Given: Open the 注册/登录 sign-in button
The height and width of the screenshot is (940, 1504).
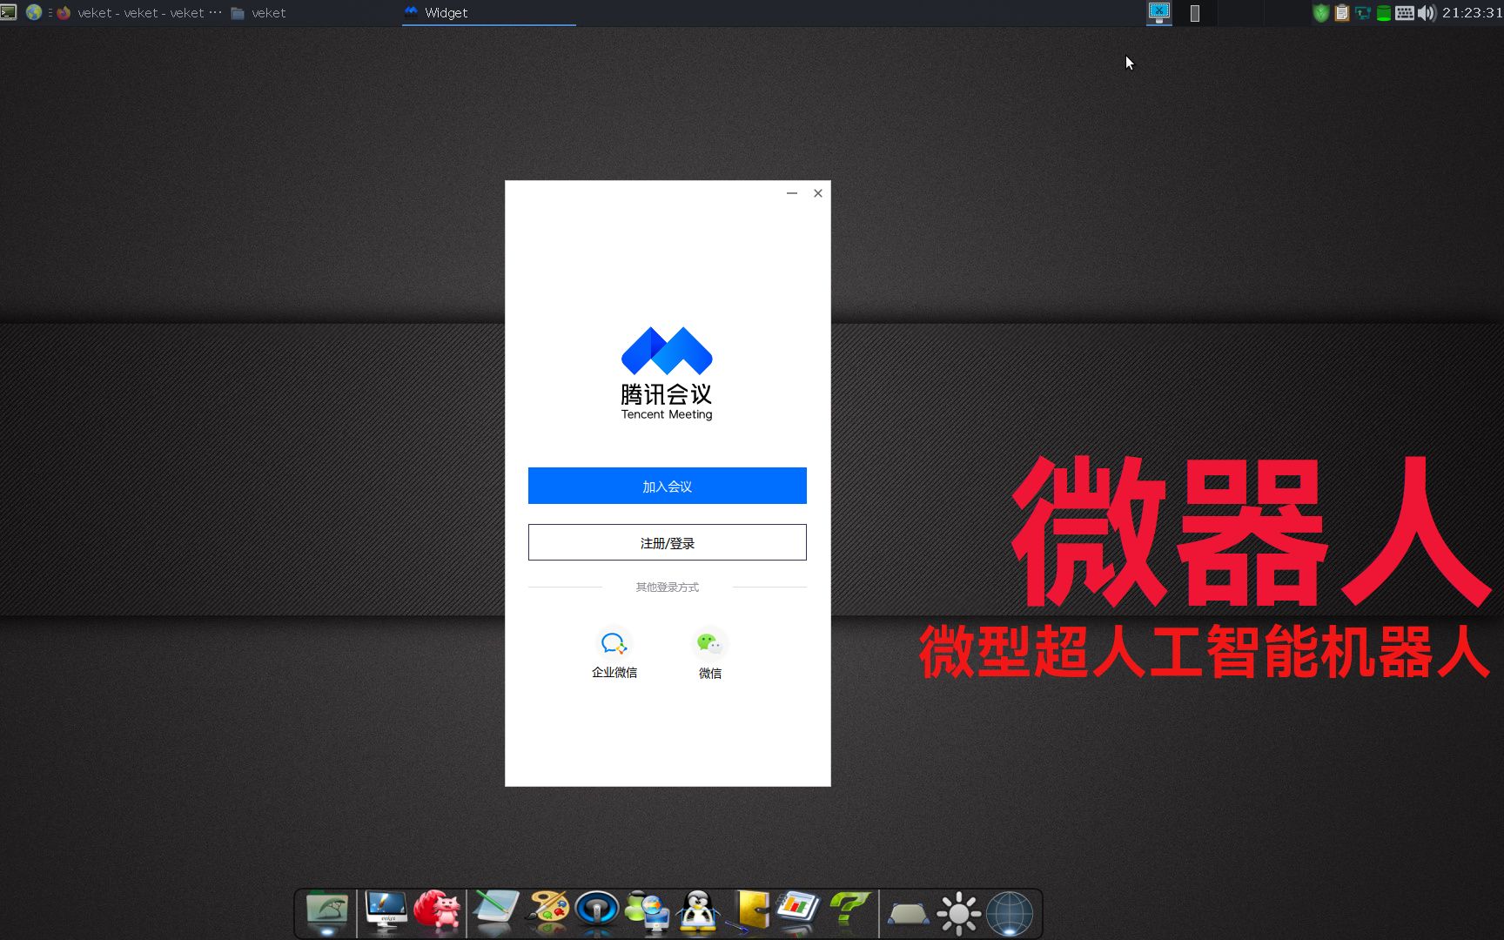Looking at the screenshot, I should pyautogui.click(x=667, y=542).
